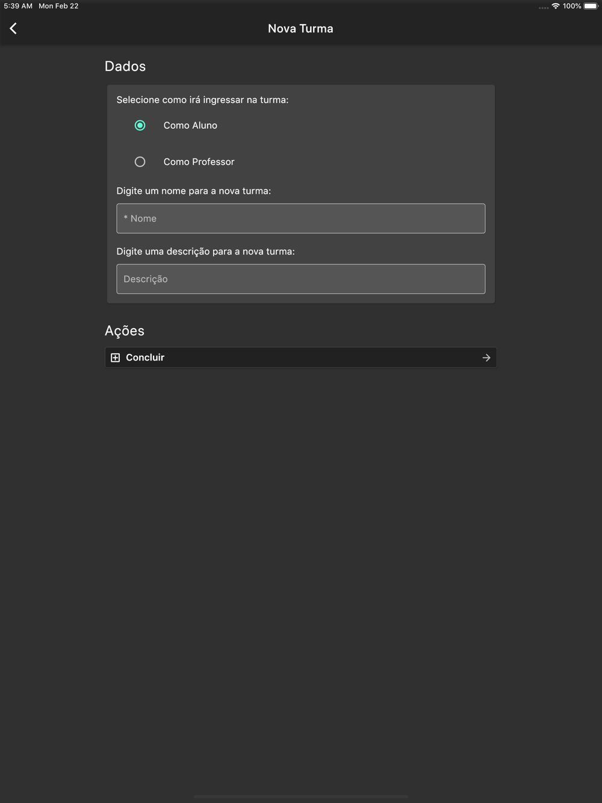This screenshot has height=803, width=602.
Task: Click the Dados section heading
Action: [x=125, y=66]
